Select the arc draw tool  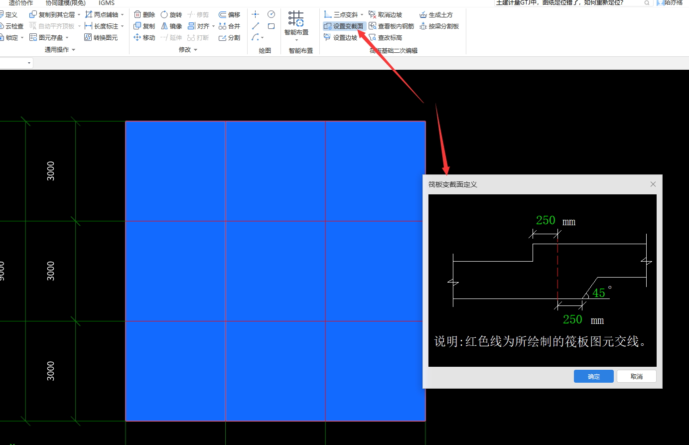click(x=255, y=37)
